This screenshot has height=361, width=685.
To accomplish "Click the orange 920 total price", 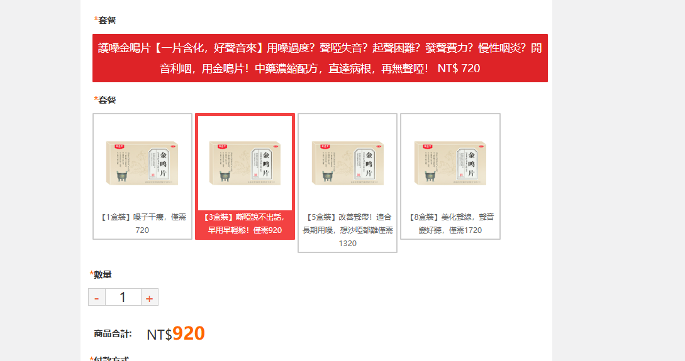I will [189, 333].
